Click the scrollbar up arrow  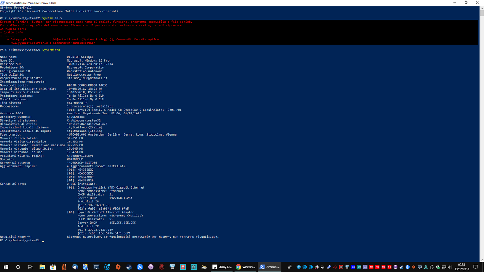tap(482, 8)
